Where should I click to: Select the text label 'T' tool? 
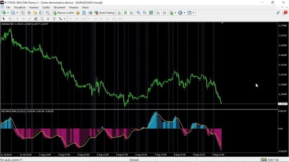point(54,19)
